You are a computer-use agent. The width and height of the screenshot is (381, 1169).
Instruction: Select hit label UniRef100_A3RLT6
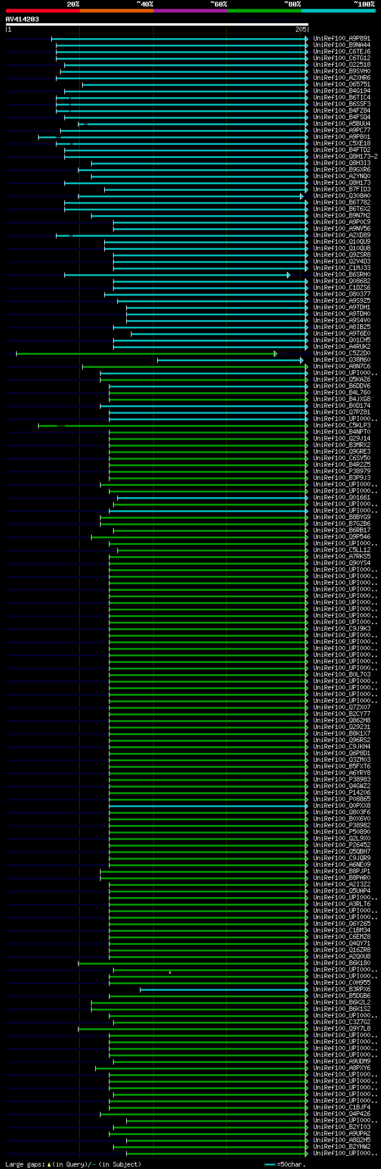coord(342,904)
